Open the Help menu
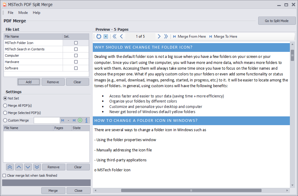Image resolution: width=298 pixels, height=196 pixels. click(36, 13)
